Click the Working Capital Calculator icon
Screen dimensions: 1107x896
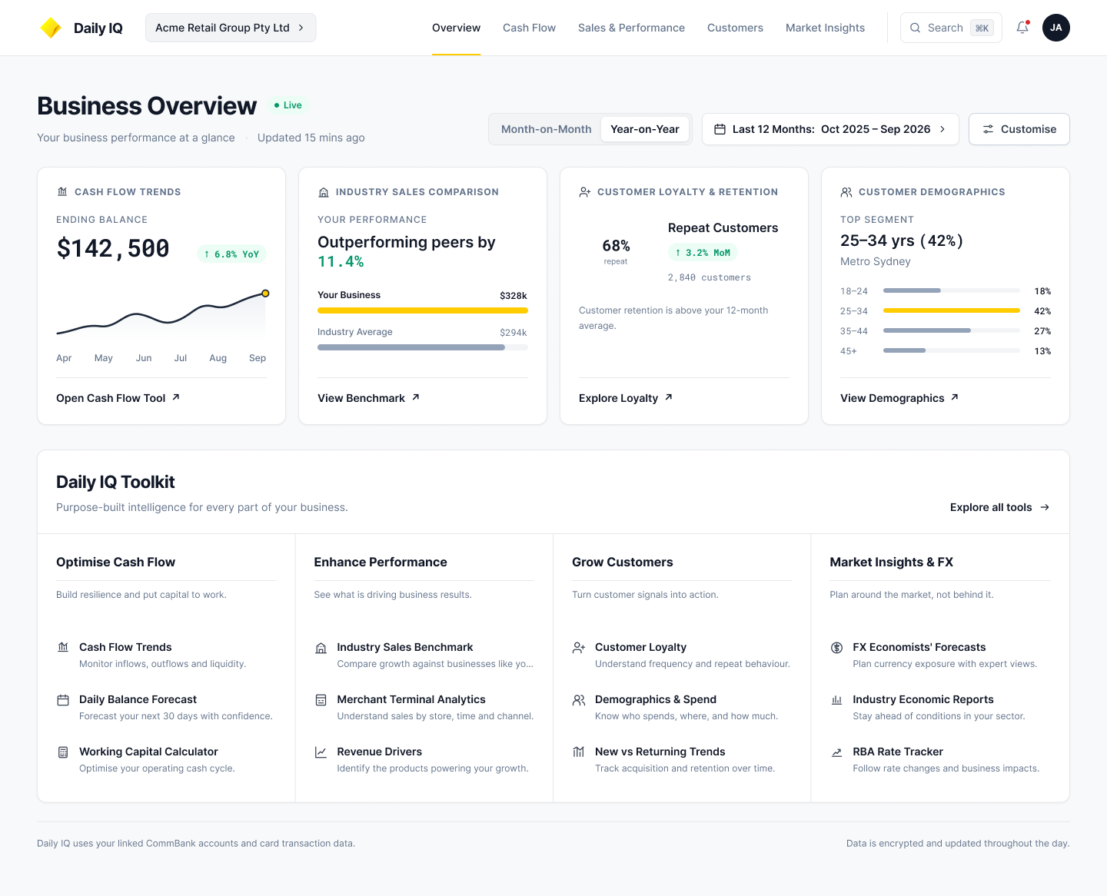pos(63,752)
